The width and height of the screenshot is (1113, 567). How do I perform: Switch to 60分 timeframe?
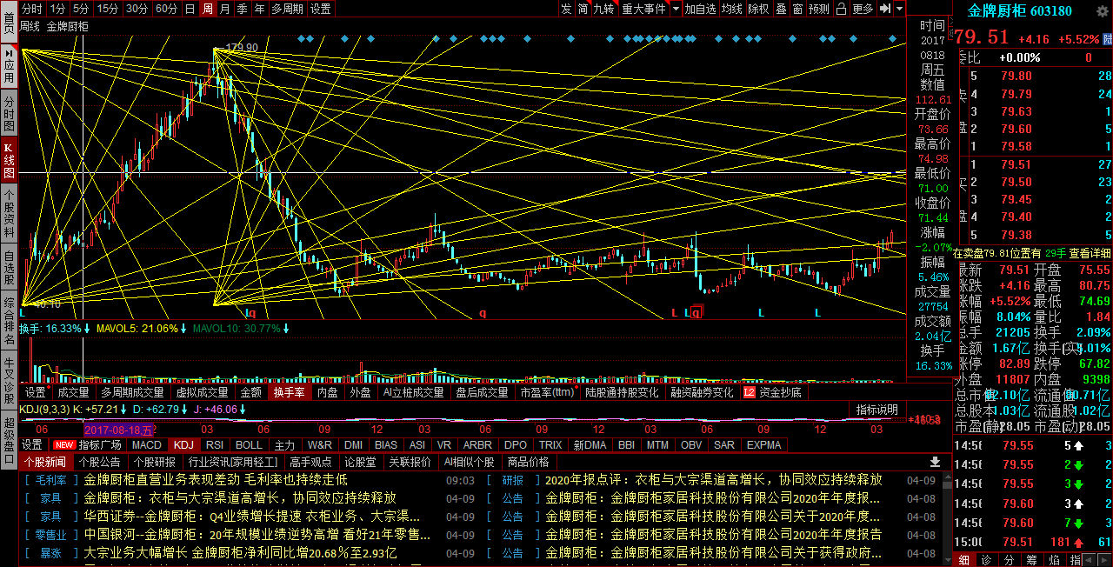(166, 9)
